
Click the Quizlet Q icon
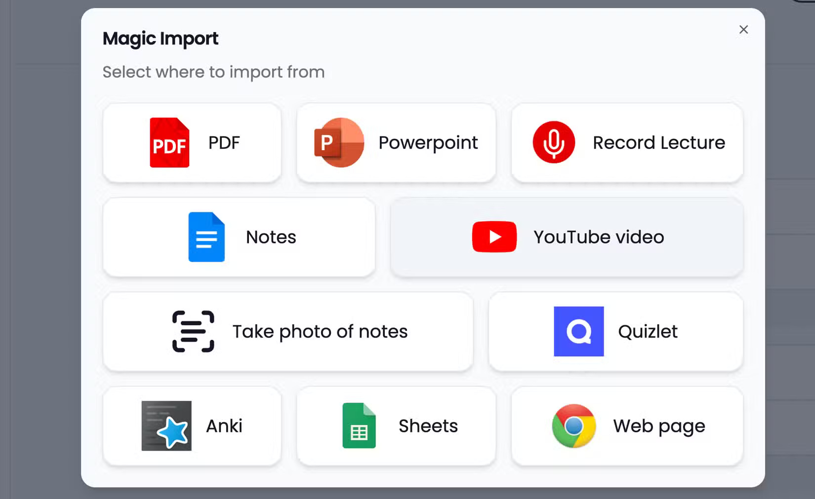click(579, 332)
